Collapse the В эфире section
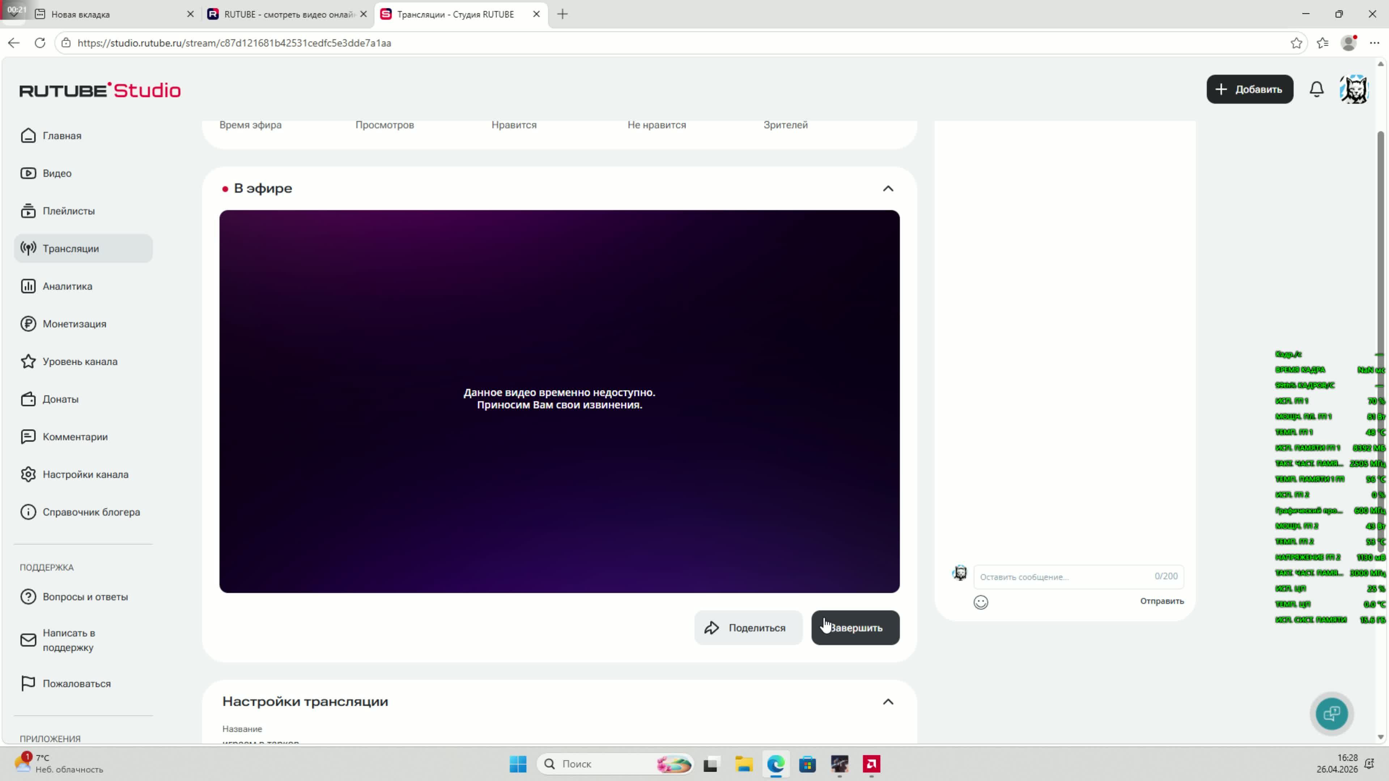 click(888, 189)
